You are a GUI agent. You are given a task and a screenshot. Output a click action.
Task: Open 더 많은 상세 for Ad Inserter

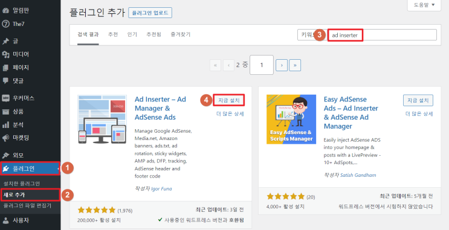pyautogui.click(x=230, y=114)
